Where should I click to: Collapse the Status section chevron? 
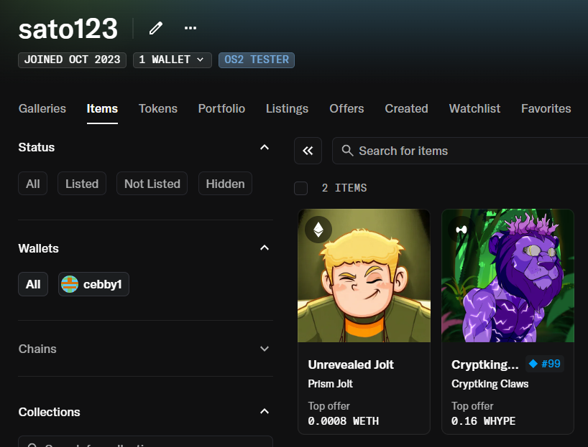[265, 147]
